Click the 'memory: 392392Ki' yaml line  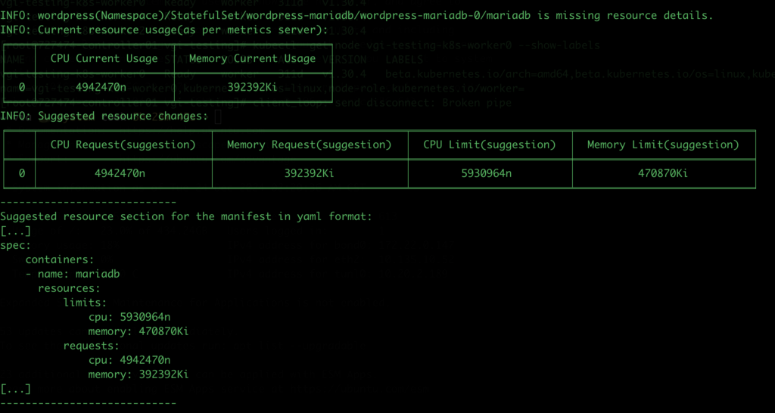coord(139,374)
